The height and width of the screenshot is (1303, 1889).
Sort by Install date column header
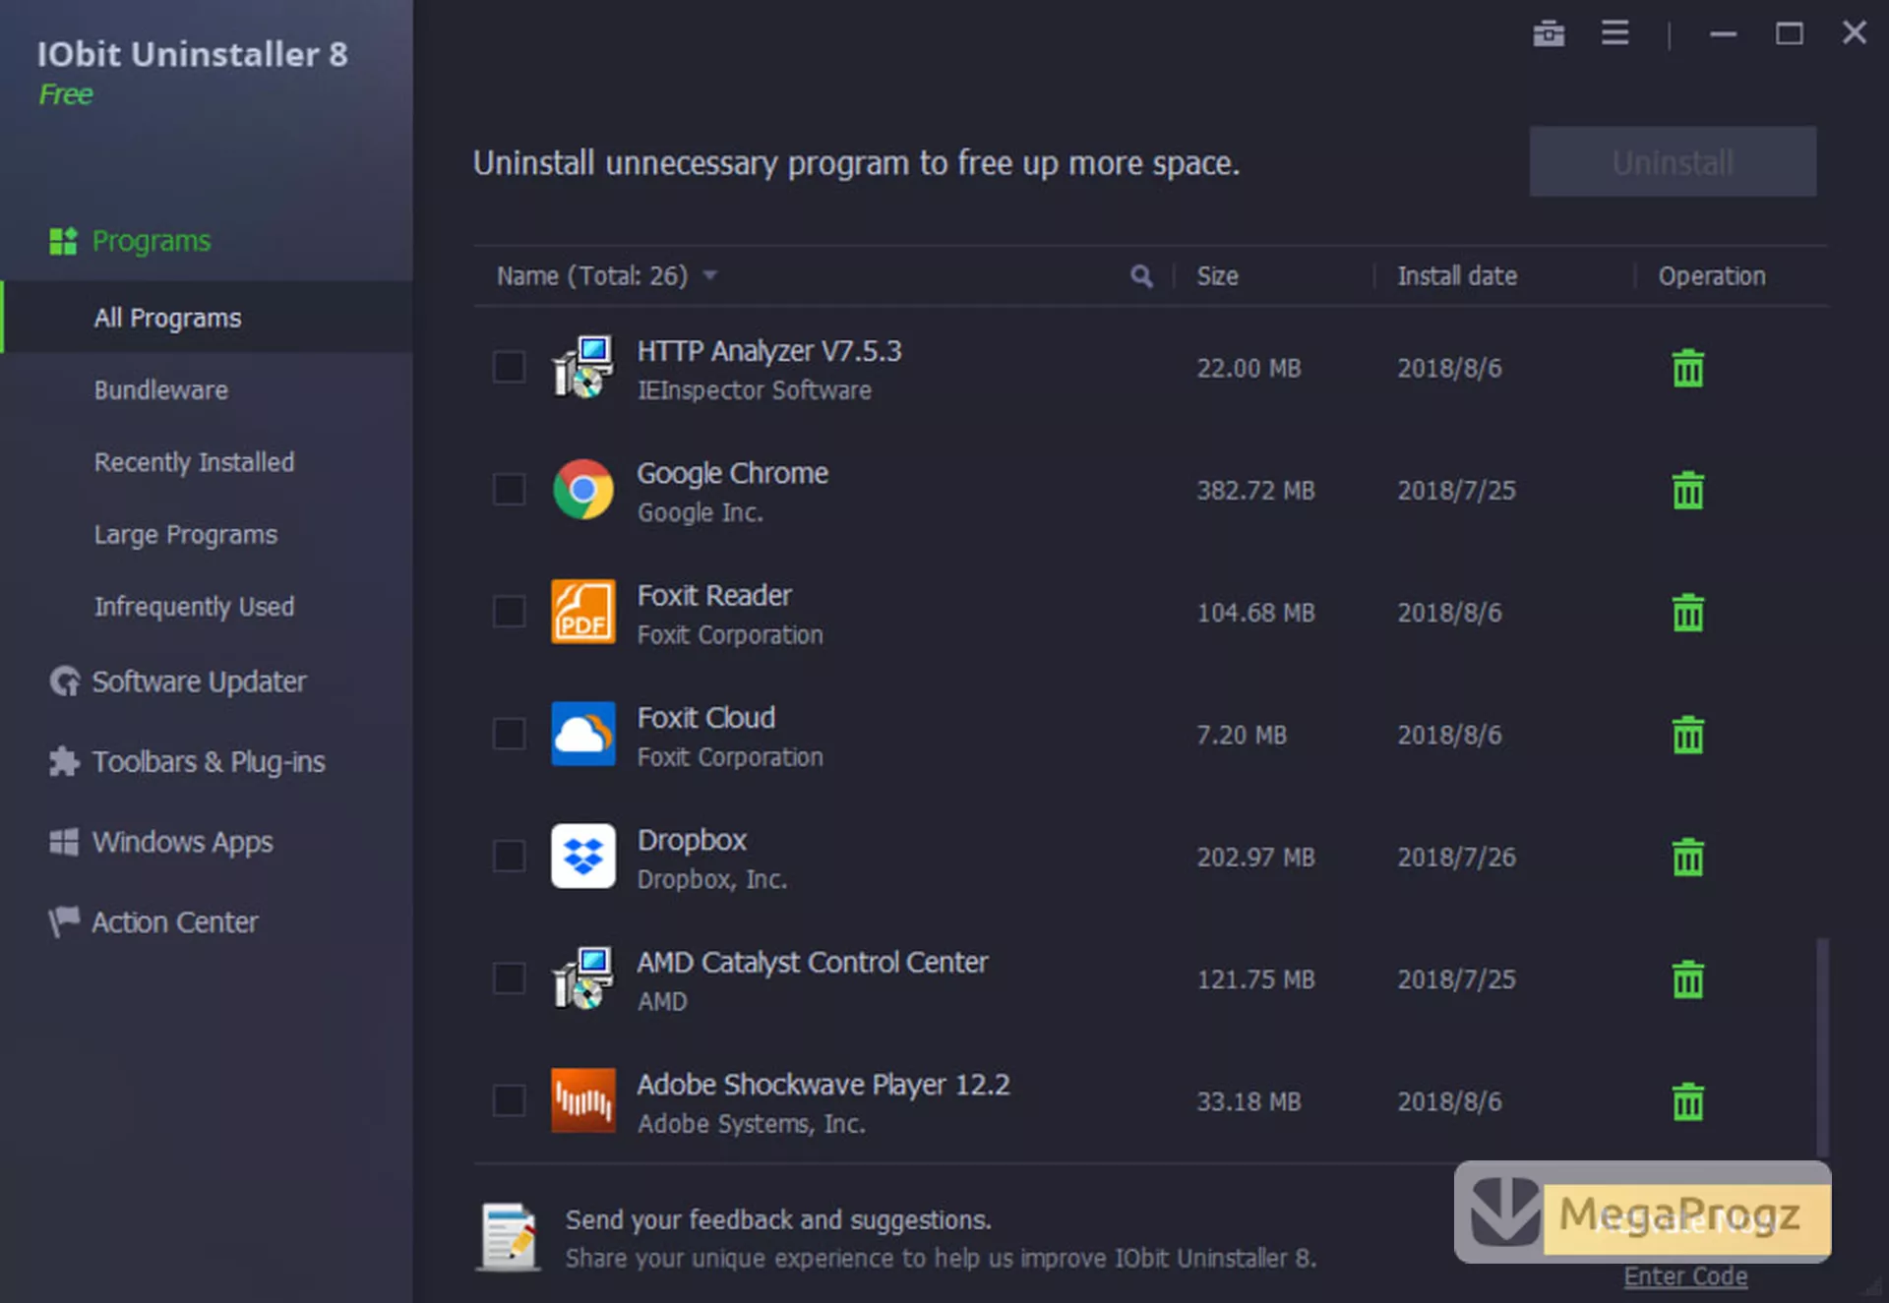(x=1457, y=276)
